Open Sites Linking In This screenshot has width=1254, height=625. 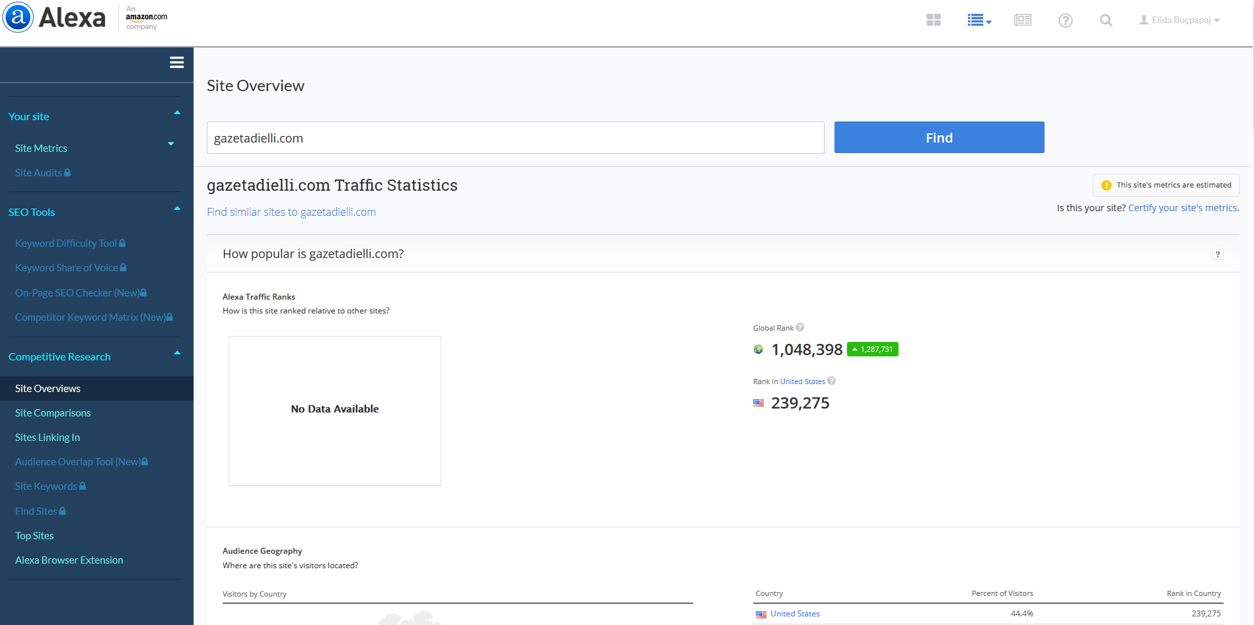coord(48,438)
